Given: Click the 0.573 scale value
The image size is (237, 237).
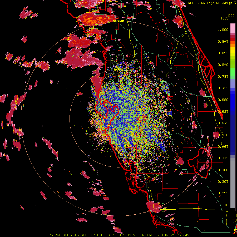Looking at the screenshot, I should click(x=223, y=123).
